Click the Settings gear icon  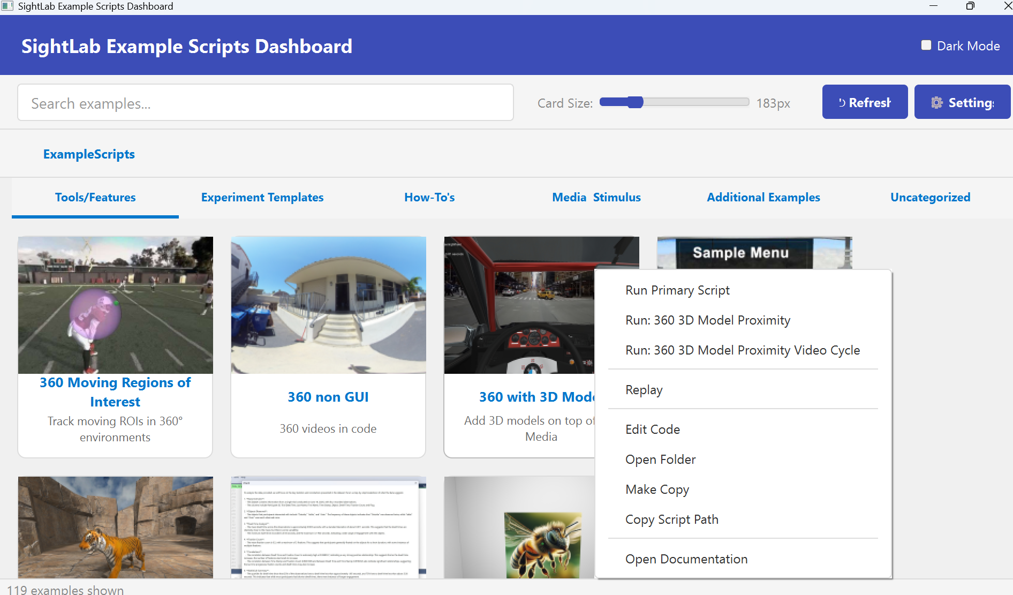point(936,102)
